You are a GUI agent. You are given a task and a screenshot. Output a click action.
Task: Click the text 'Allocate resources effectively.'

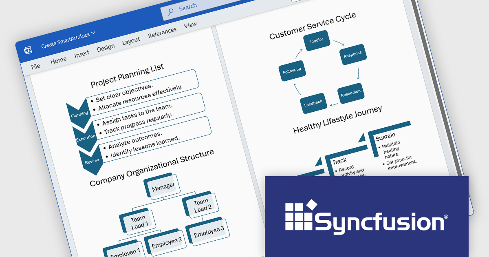[141, 98]
